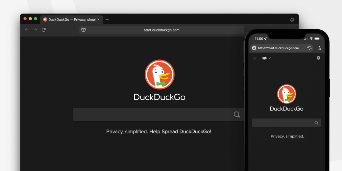Click the phone privacy grade A icon
The image size is (342, 171).
tap(254, 48)
